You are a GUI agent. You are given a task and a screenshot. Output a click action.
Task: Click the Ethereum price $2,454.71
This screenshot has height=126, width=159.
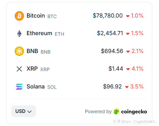(x=110, y=33)
